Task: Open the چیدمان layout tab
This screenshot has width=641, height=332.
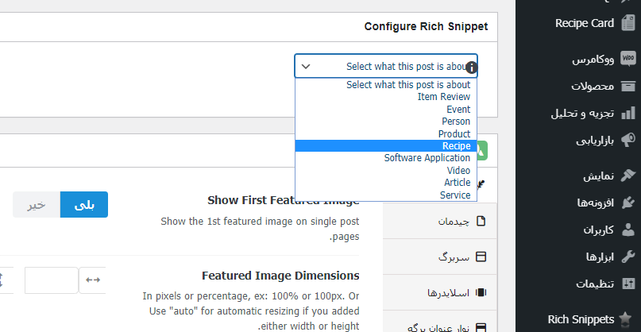Action: (x=440, y=221)
